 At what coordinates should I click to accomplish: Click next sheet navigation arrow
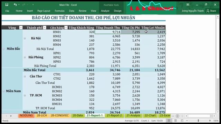[x=11, y=116]
